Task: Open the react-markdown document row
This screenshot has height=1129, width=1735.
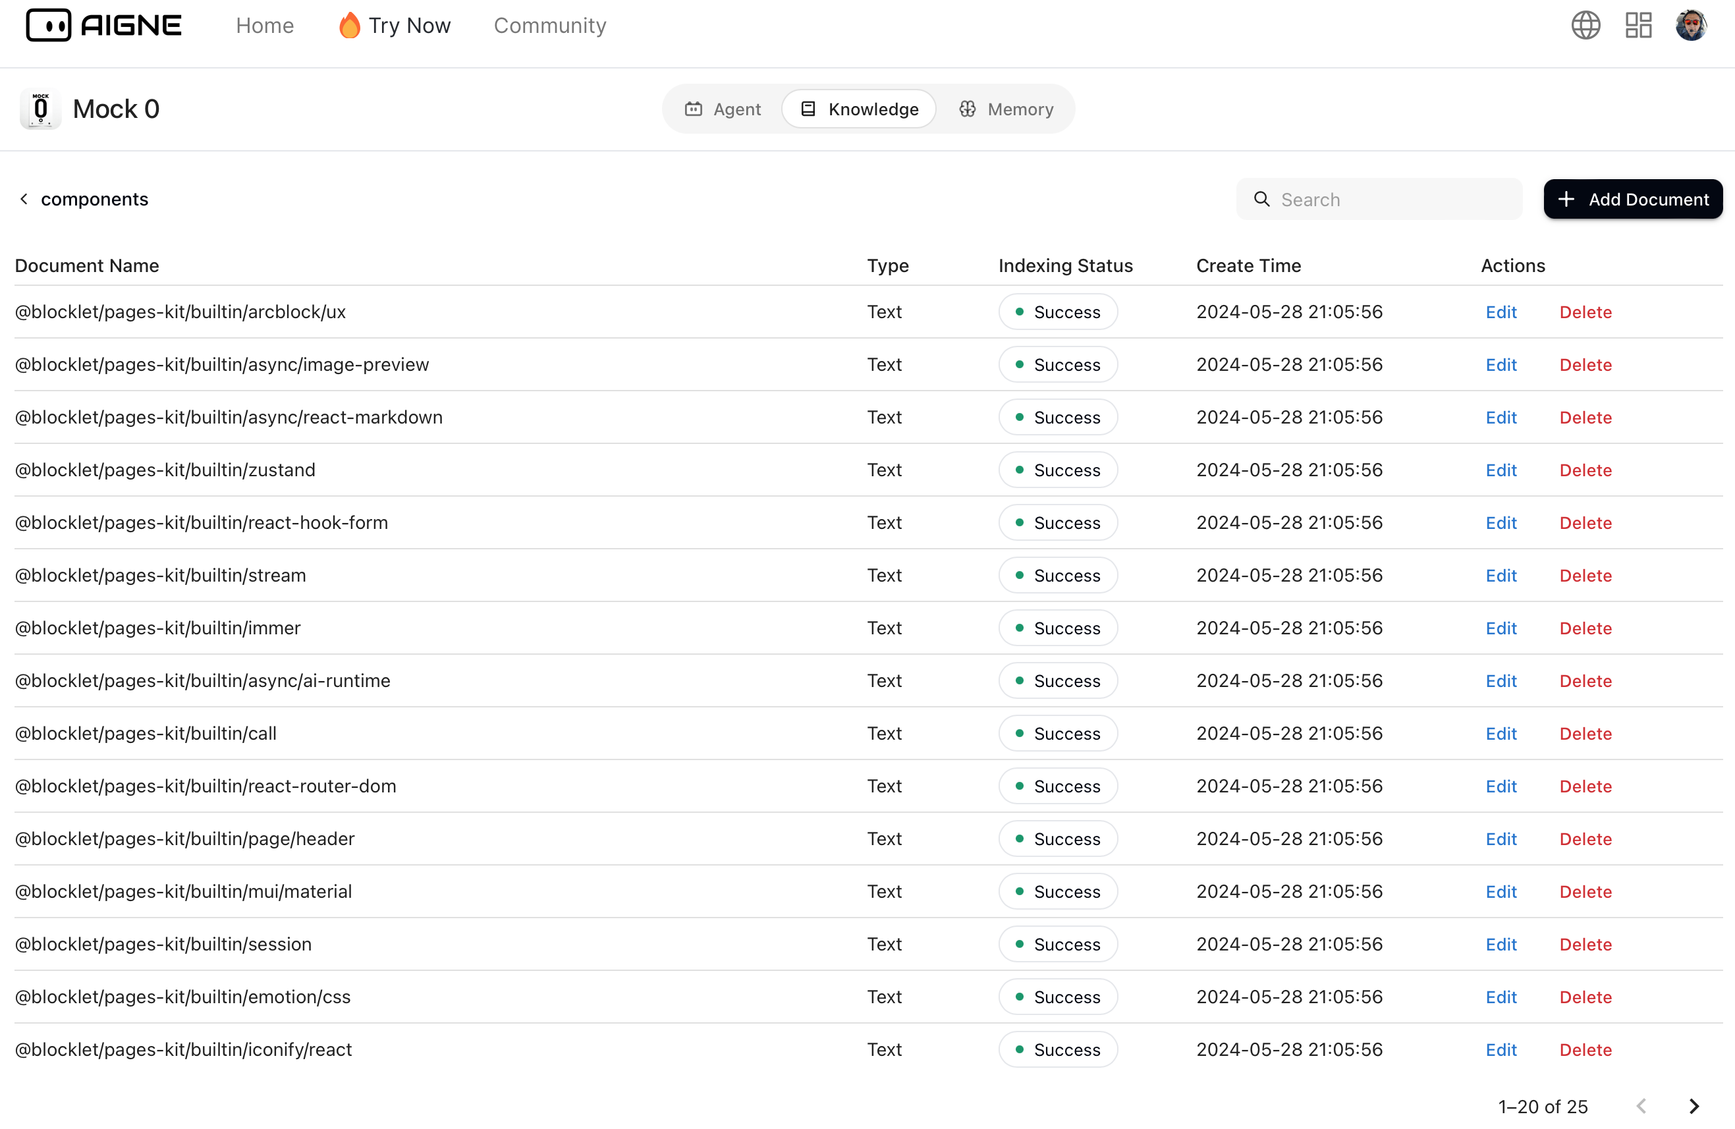Action: [228, 417]
